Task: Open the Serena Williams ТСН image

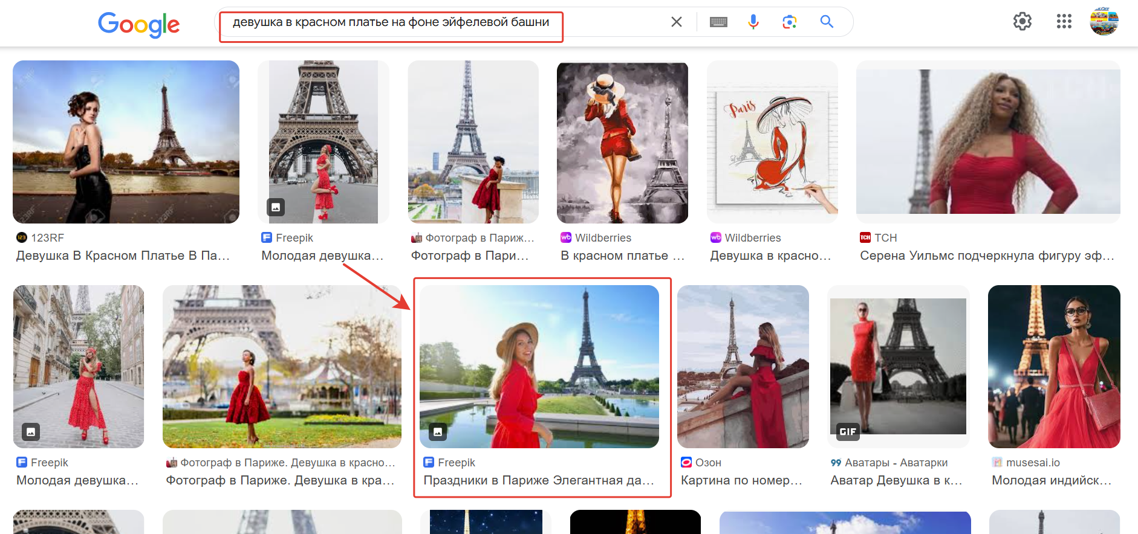Action: click(988, 142)
